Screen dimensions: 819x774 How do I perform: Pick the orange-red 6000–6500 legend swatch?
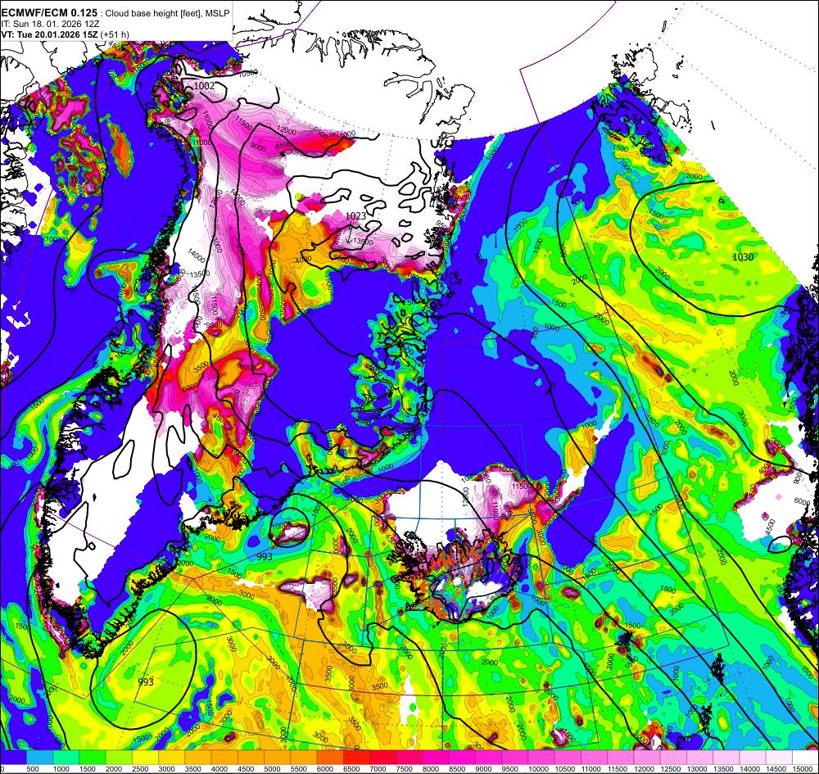(x=331, y=758)
